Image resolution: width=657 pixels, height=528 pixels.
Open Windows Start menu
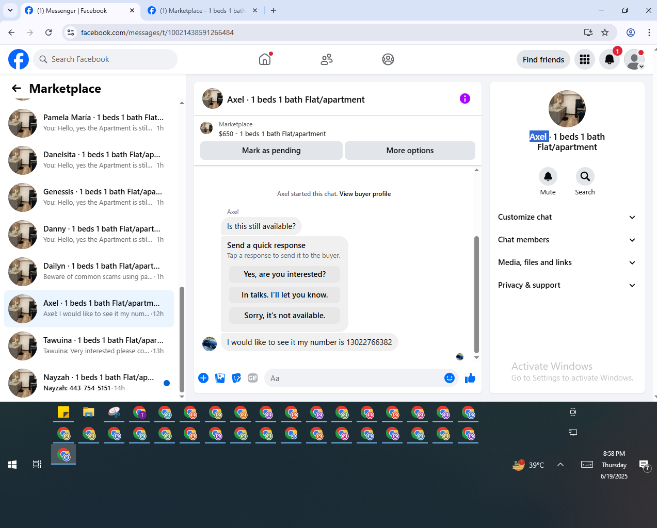click(12, 465)
